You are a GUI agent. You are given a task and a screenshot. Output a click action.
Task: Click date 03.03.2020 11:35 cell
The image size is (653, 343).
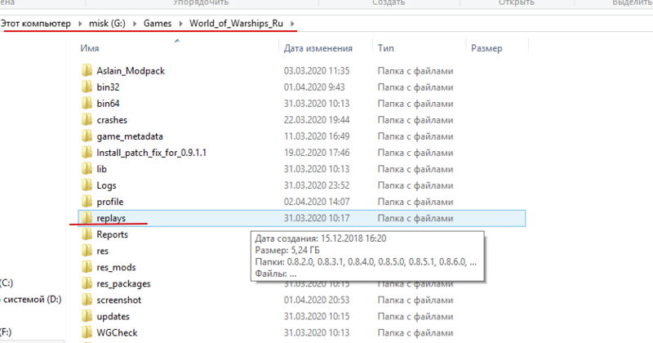pyautogui.click(x=317, y=71)
